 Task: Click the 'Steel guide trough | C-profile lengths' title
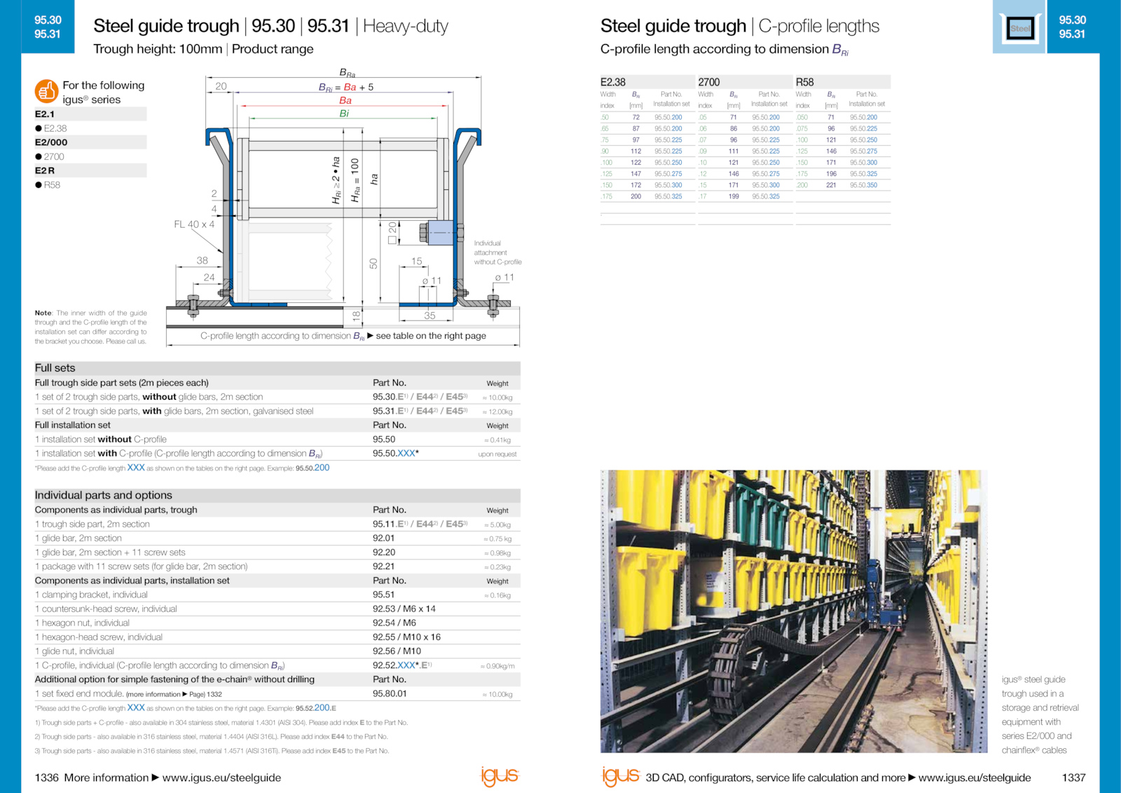[x=740, y=26]
